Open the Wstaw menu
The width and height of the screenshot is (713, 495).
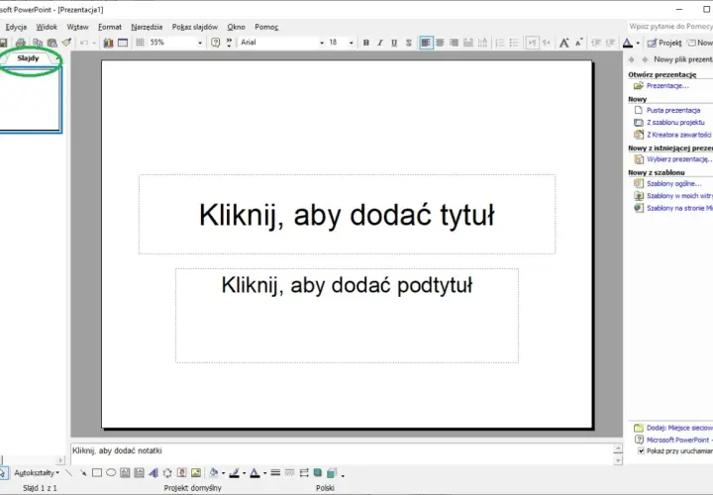pos(77,28)
